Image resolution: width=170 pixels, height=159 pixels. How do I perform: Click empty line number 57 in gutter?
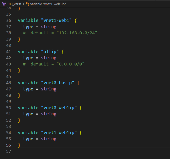[9, 151]
